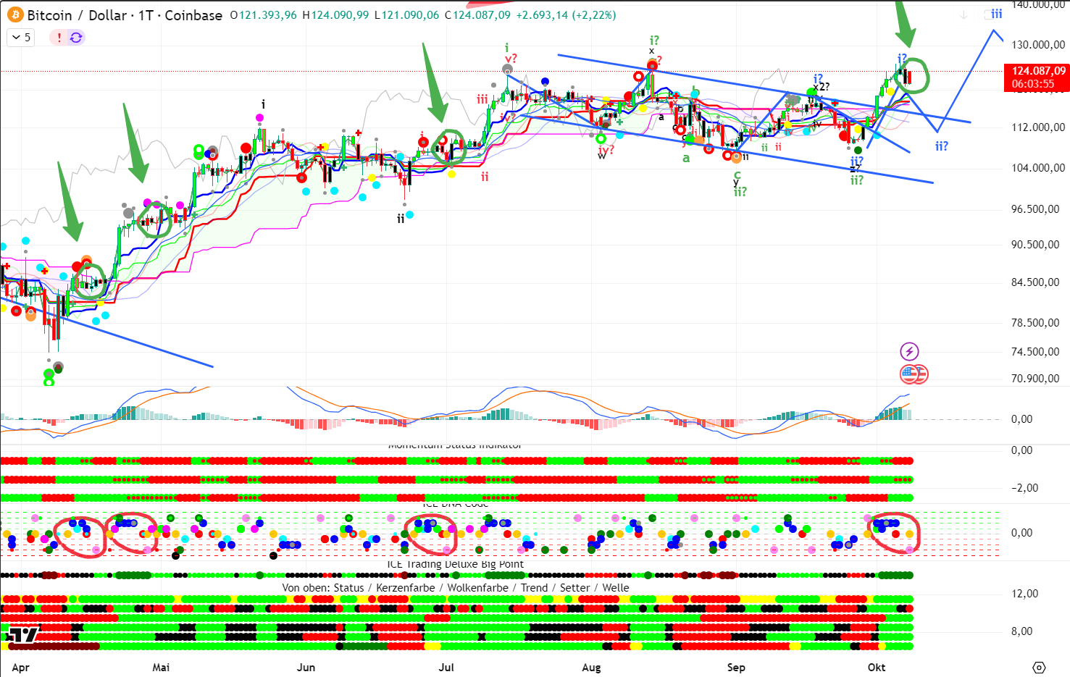Click the red exclamation warning icon
Image resolution: width=1070 pixels, height=677 pixels.
[x=59, y=38]
